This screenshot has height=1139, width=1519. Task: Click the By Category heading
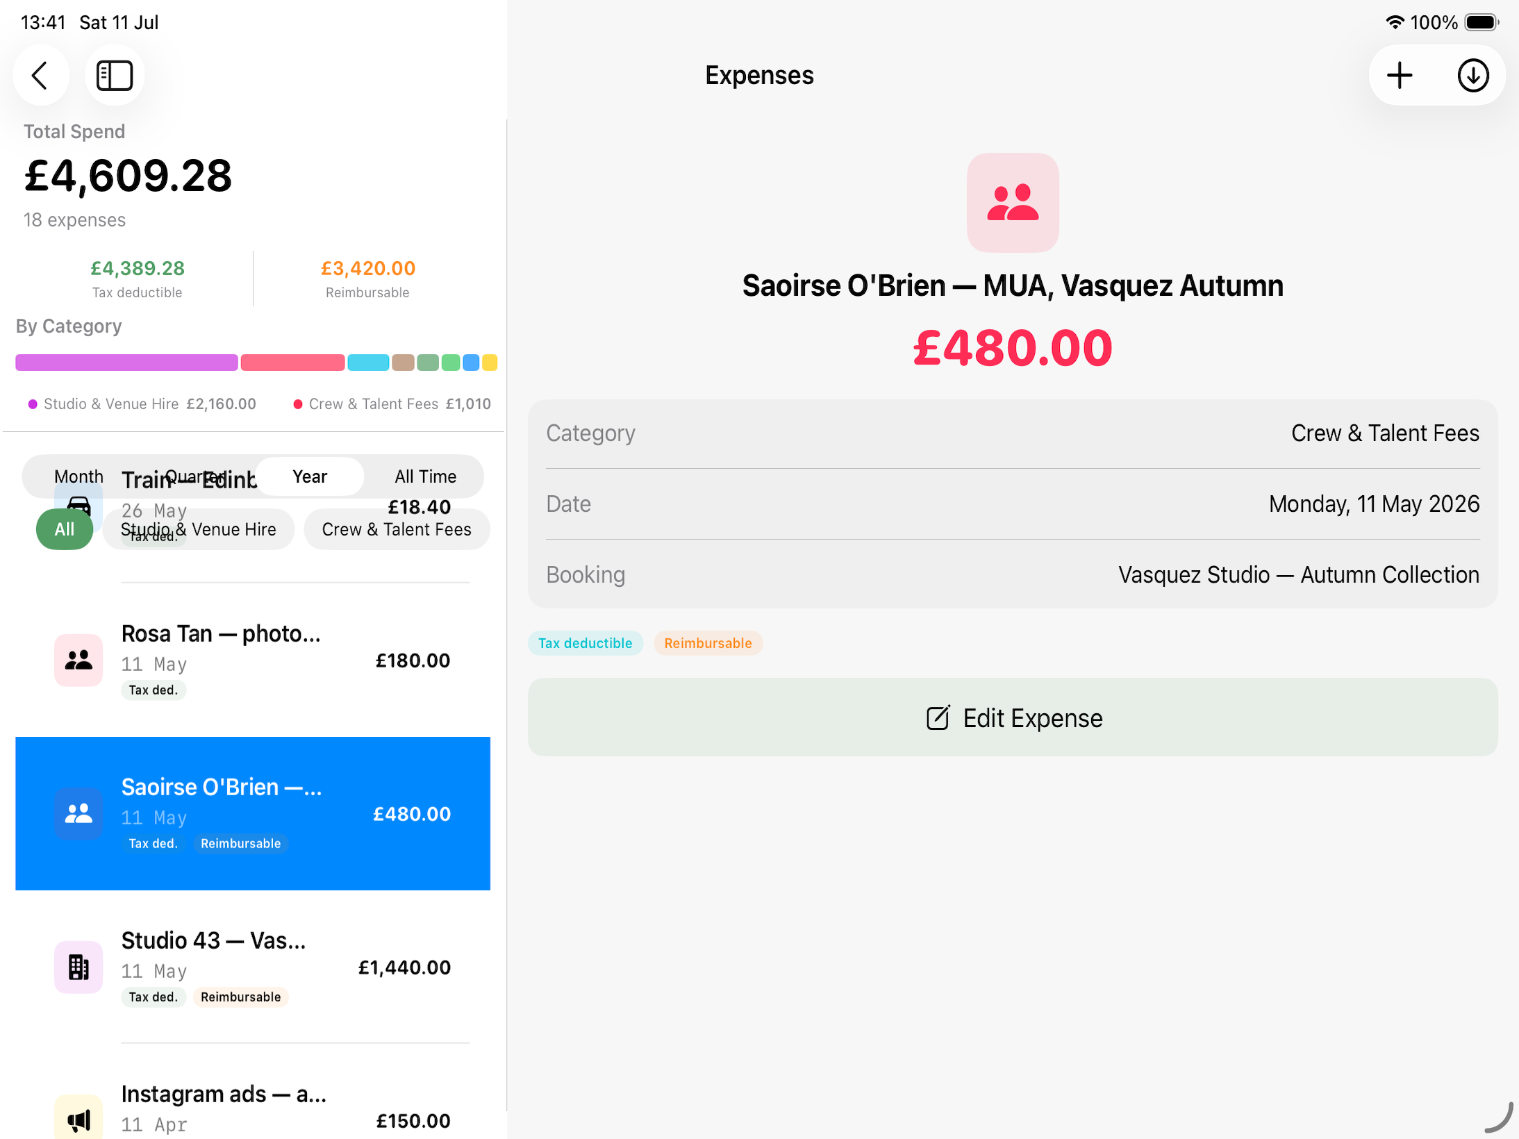coord(69,326)
